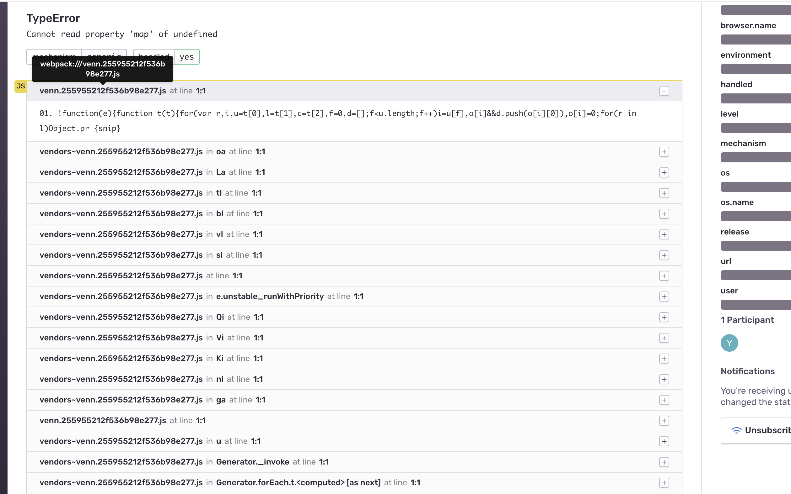Select the TypeError issue title

[53, 18]
